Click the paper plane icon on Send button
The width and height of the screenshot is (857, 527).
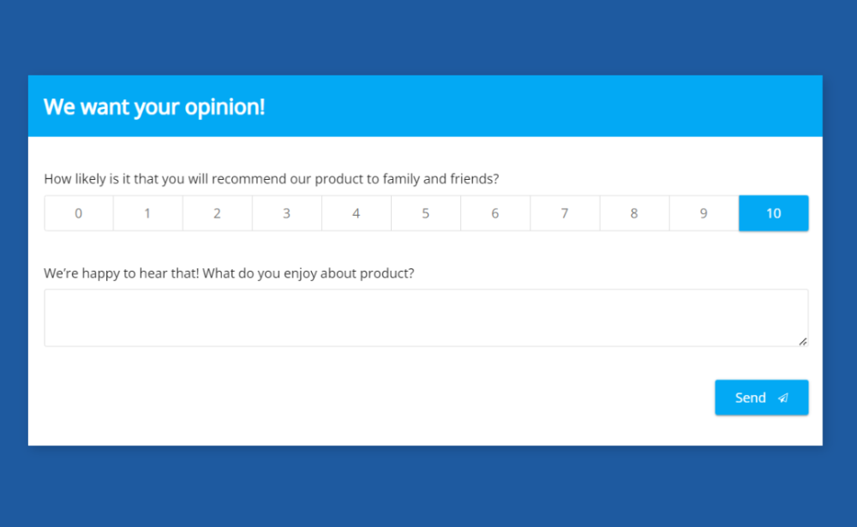tap(782, 398)
